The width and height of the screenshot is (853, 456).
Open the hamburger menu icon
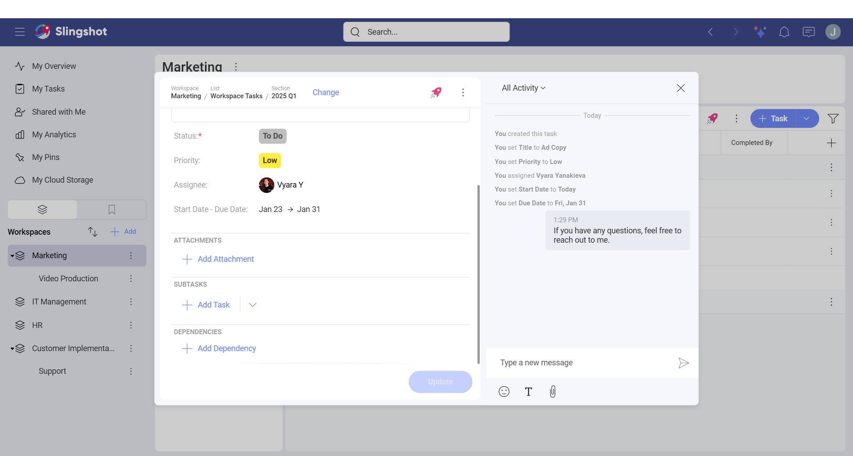[20, 32]
